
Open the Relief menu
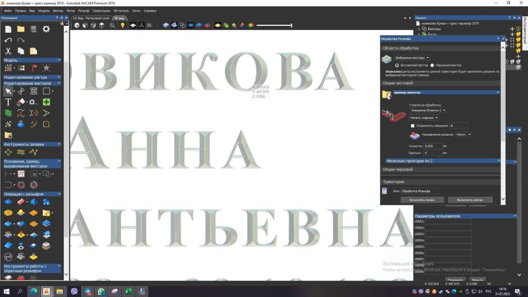(x=83, y=11)
